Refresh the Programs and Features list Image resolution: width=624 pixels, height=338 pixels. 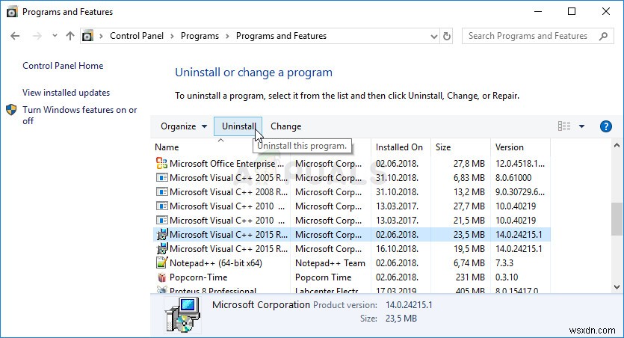click(x=447, y=36)
